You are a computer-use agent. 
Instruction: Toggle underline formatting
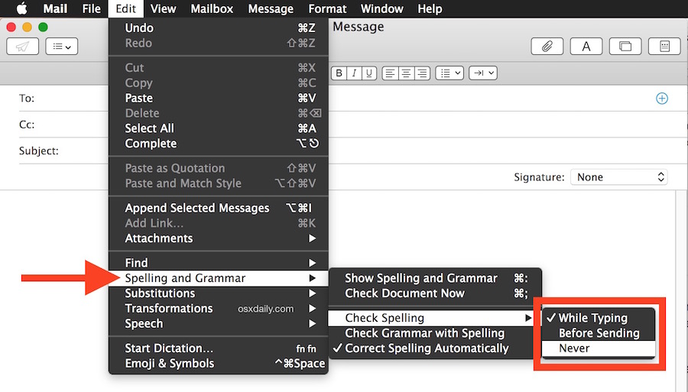click(369, 73)
